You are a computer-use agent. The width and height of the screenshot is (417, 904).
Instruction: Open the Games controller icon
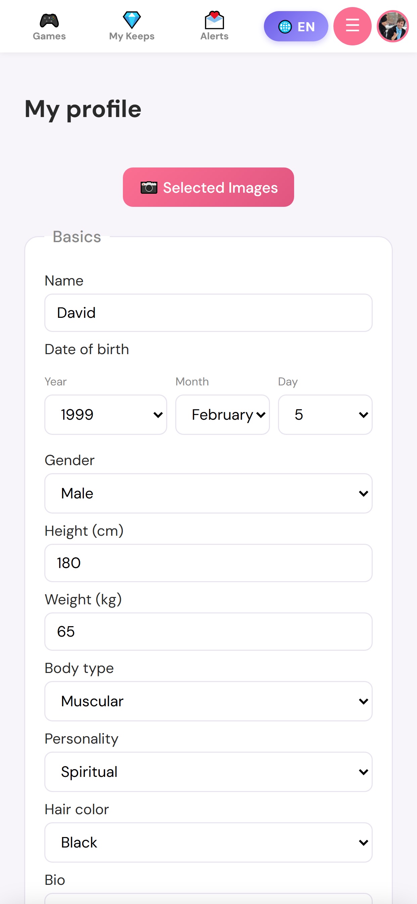pyautogui.click(x=49, y=21)
